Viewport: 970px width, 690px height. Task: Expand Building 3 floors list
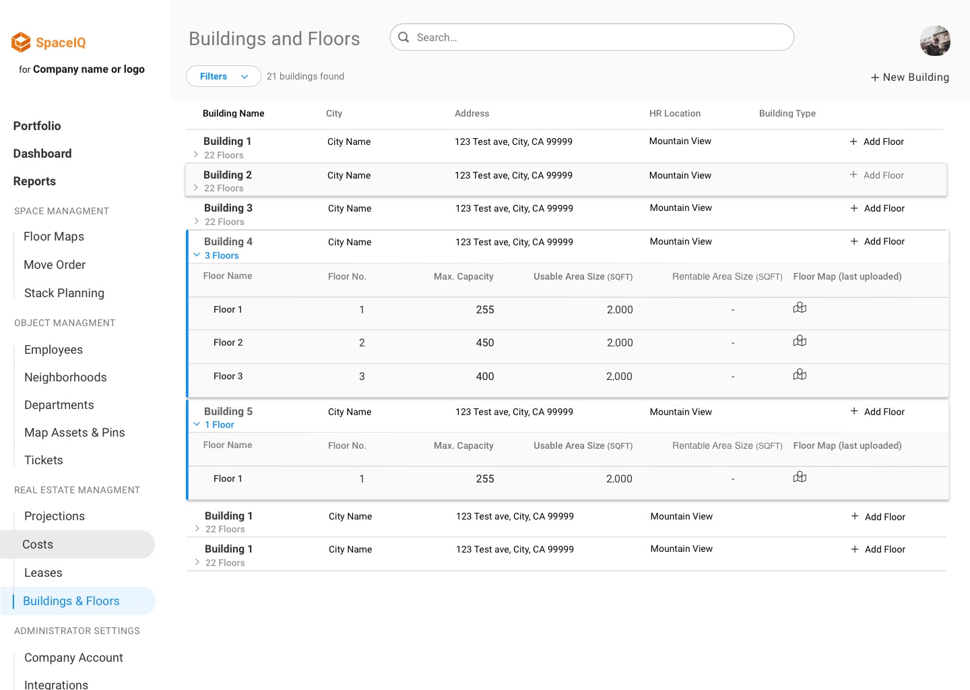pos(197,222)
